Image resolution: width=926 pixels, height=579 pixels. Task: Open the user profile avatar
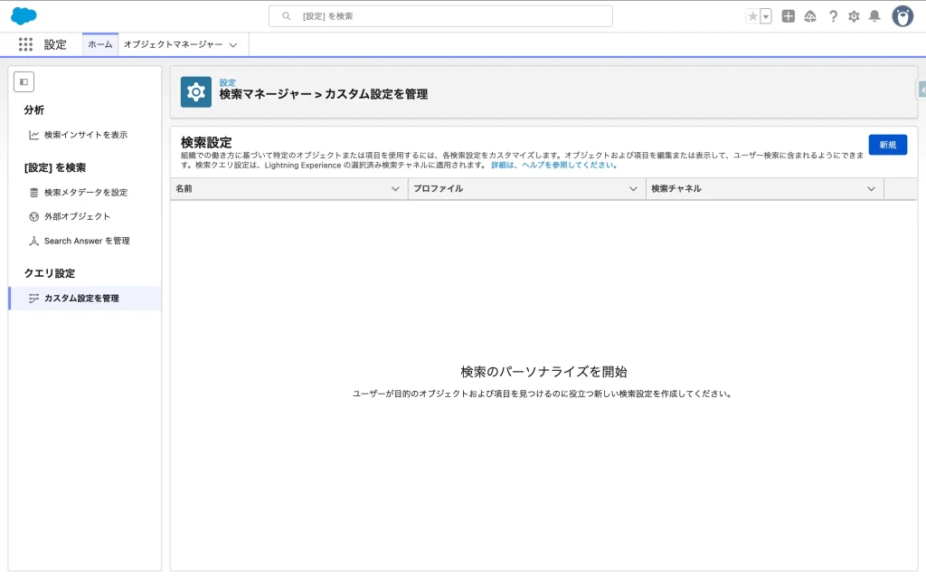tap(902, 16)
